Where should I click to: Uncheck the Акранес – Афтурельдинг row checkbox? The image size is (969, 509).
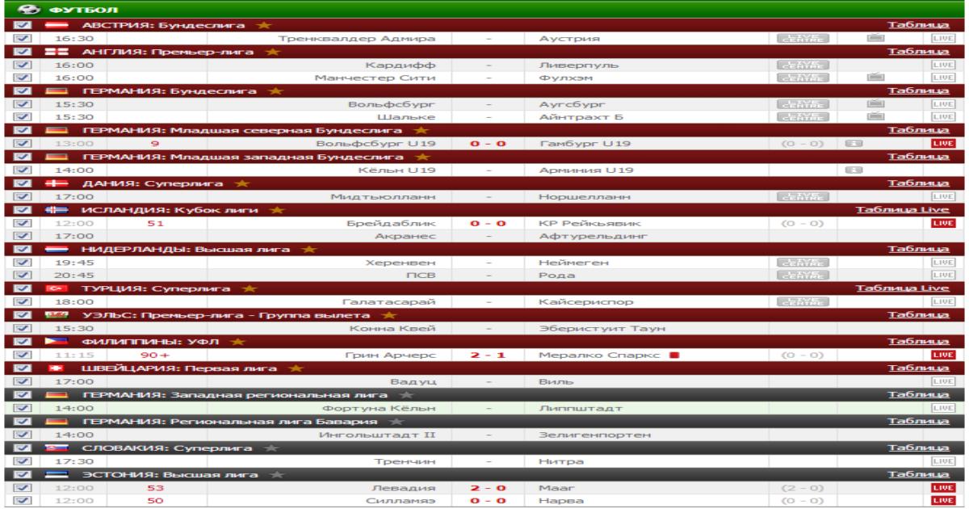click(x=22, y=236)
